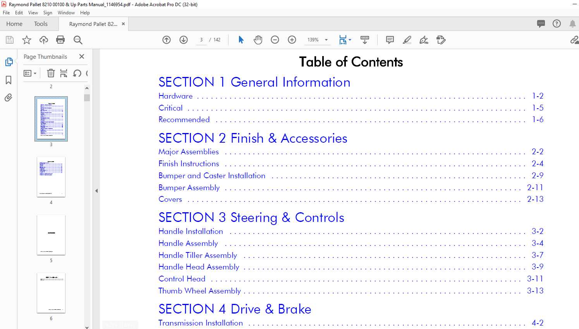This screenshot has width=579, height=329.
Task: Open the Edit menu
Action: click(x=19, y=13)
